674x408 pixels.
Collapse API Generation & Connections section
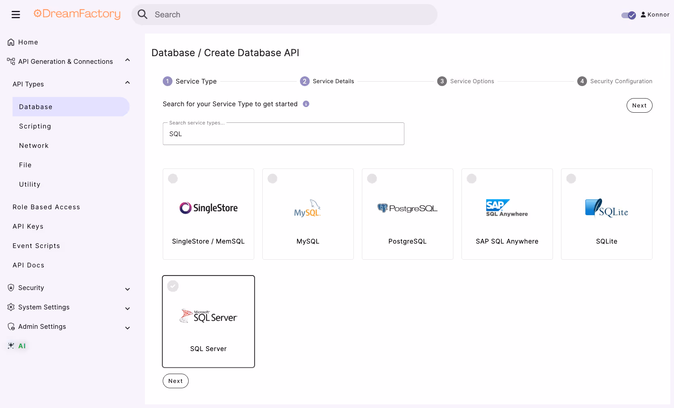[x=128, y=60]
